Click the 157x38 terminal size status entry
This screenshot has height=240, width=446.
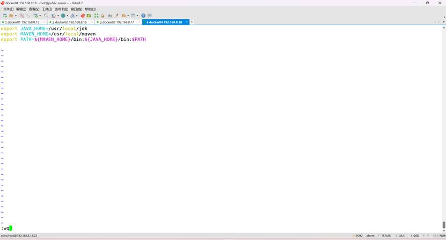[385, 236]
